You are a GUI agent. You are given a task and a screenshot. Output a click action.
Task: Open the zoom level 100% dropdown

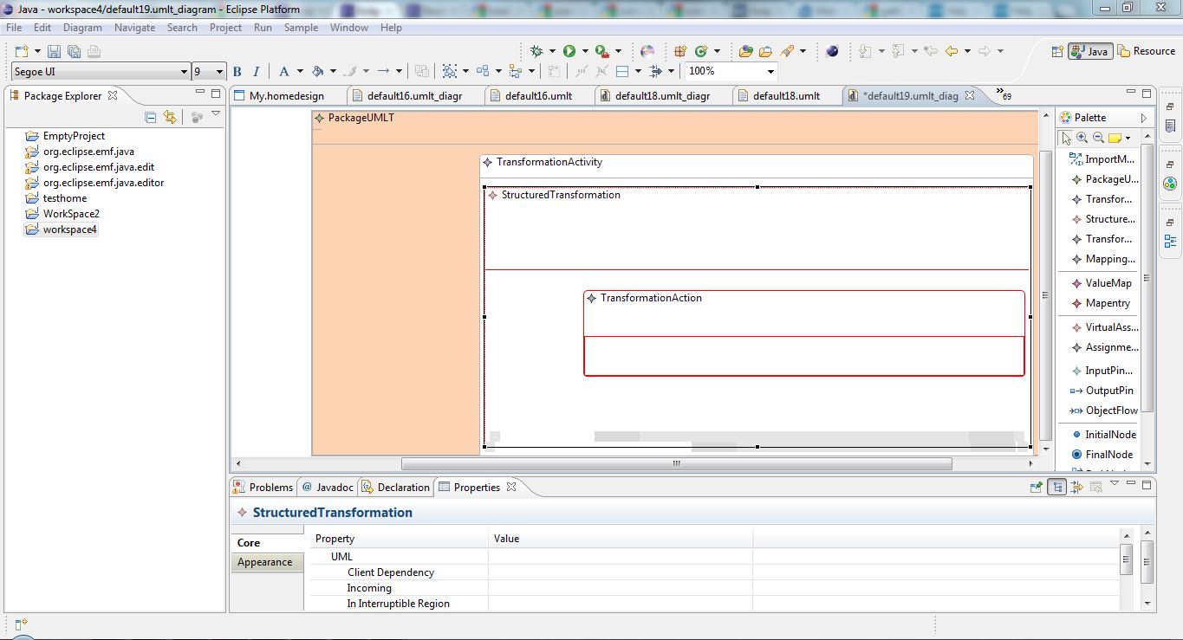point(771,72)
